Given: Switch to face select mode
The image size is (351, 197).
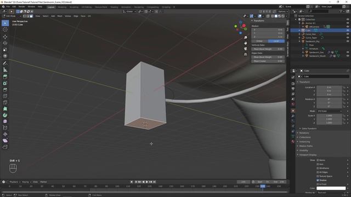Looking at the screenshot, I should 31,16.
